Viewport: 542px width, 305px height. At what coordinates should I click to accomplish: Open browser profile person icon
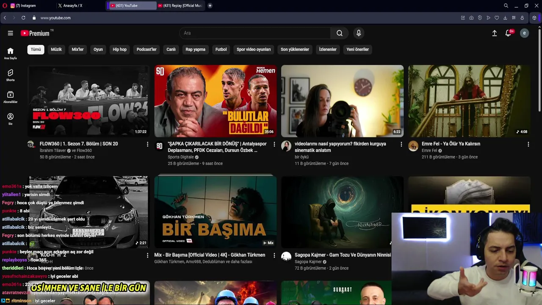[x=522, y=18]
